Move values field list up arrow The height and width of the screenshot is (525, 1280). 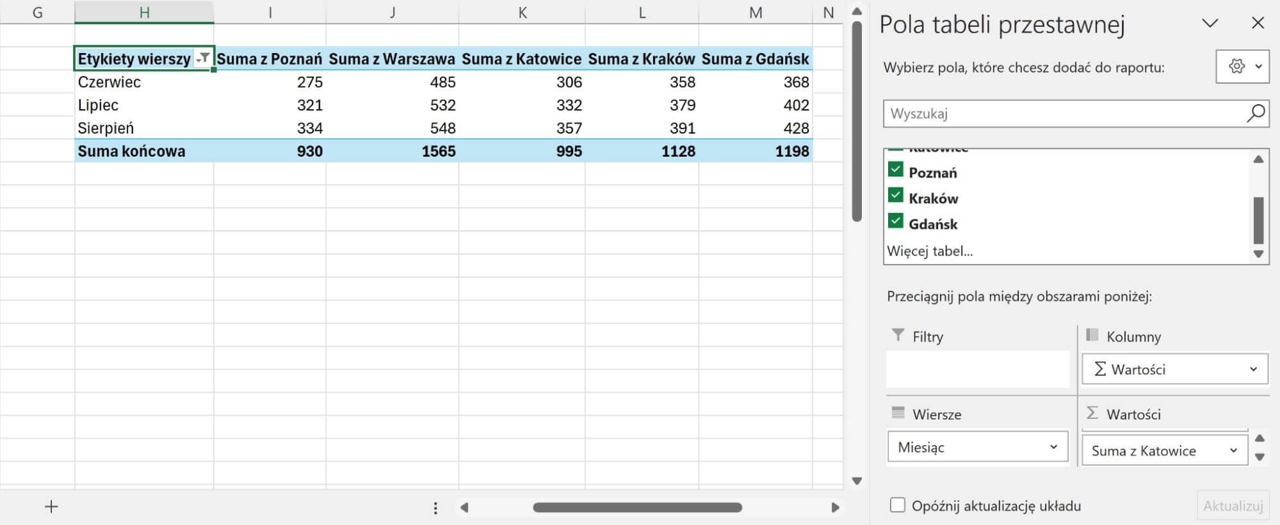[x=1260, y=439]
